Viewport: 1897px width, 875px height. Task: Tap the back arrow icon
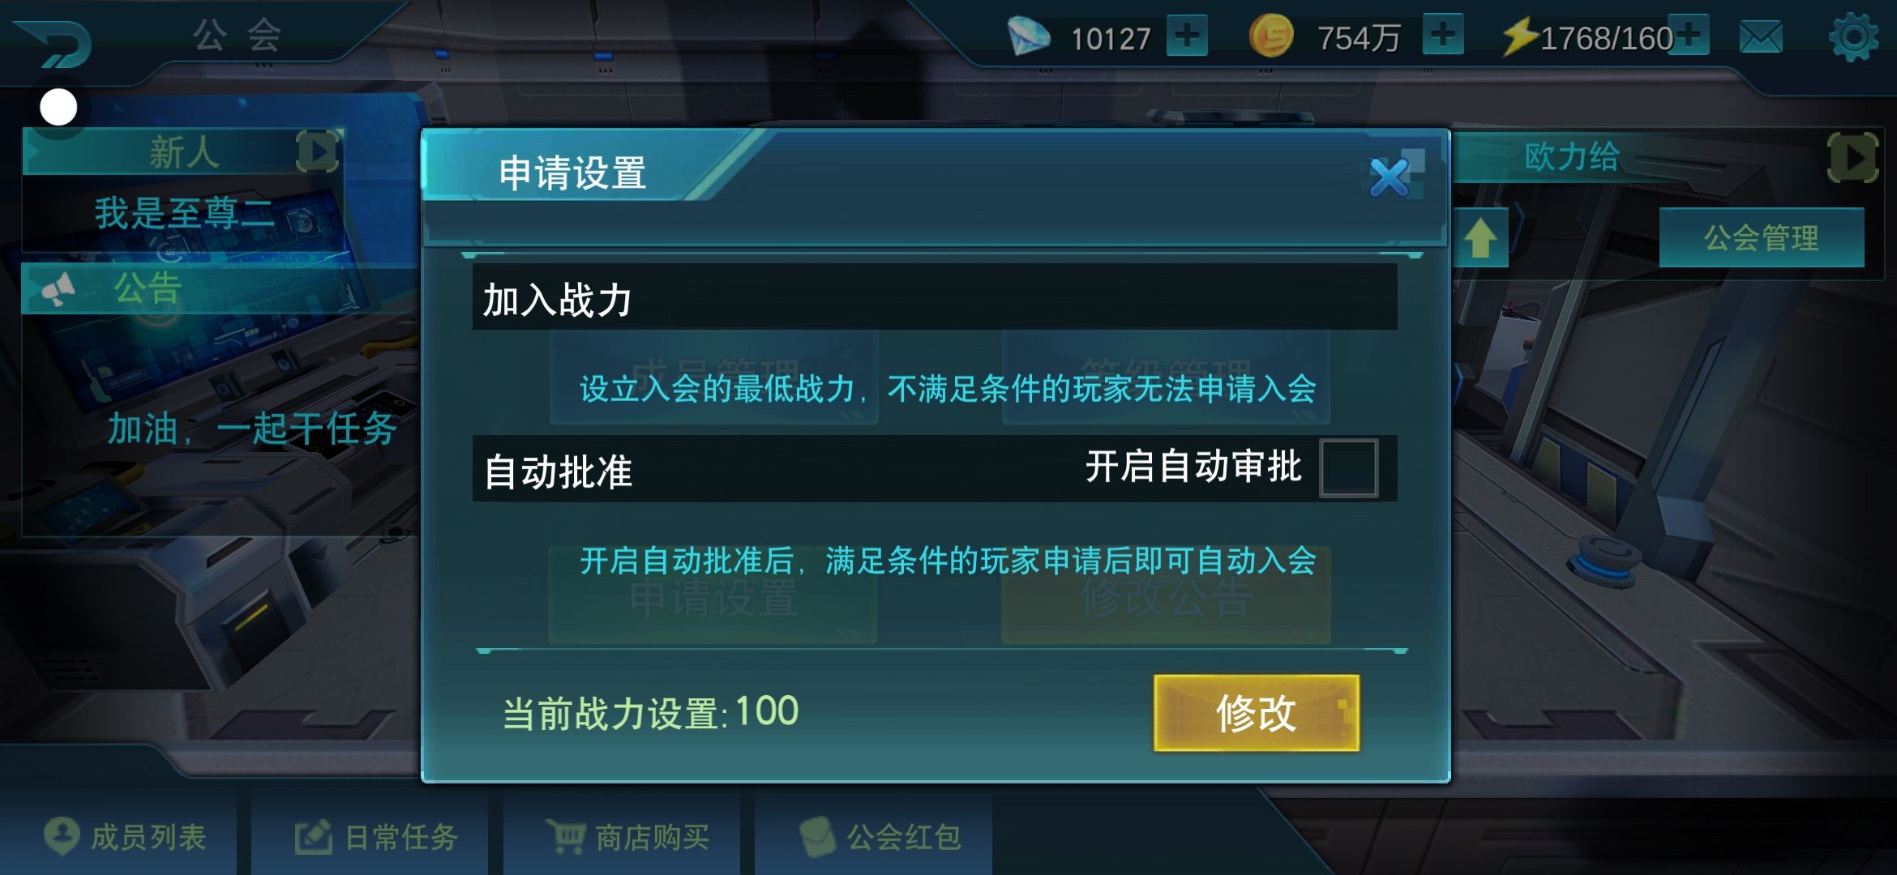tap(54, 42)
